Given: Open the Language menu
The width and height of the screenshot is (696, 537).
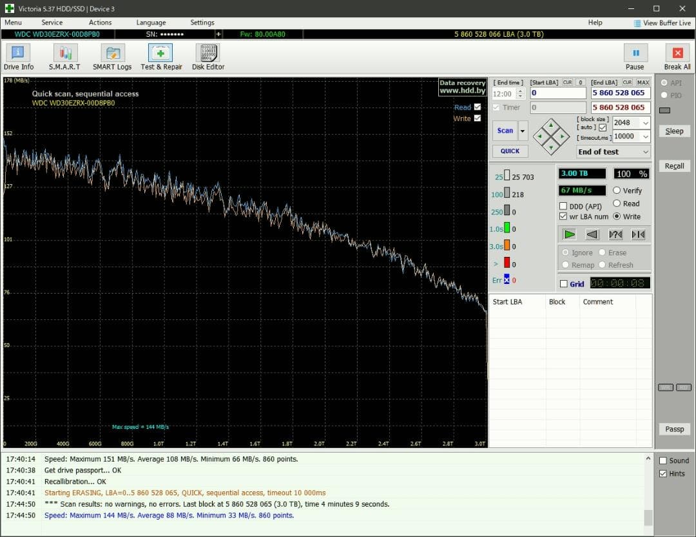Looking at the screenshot, I should (151, 23).
